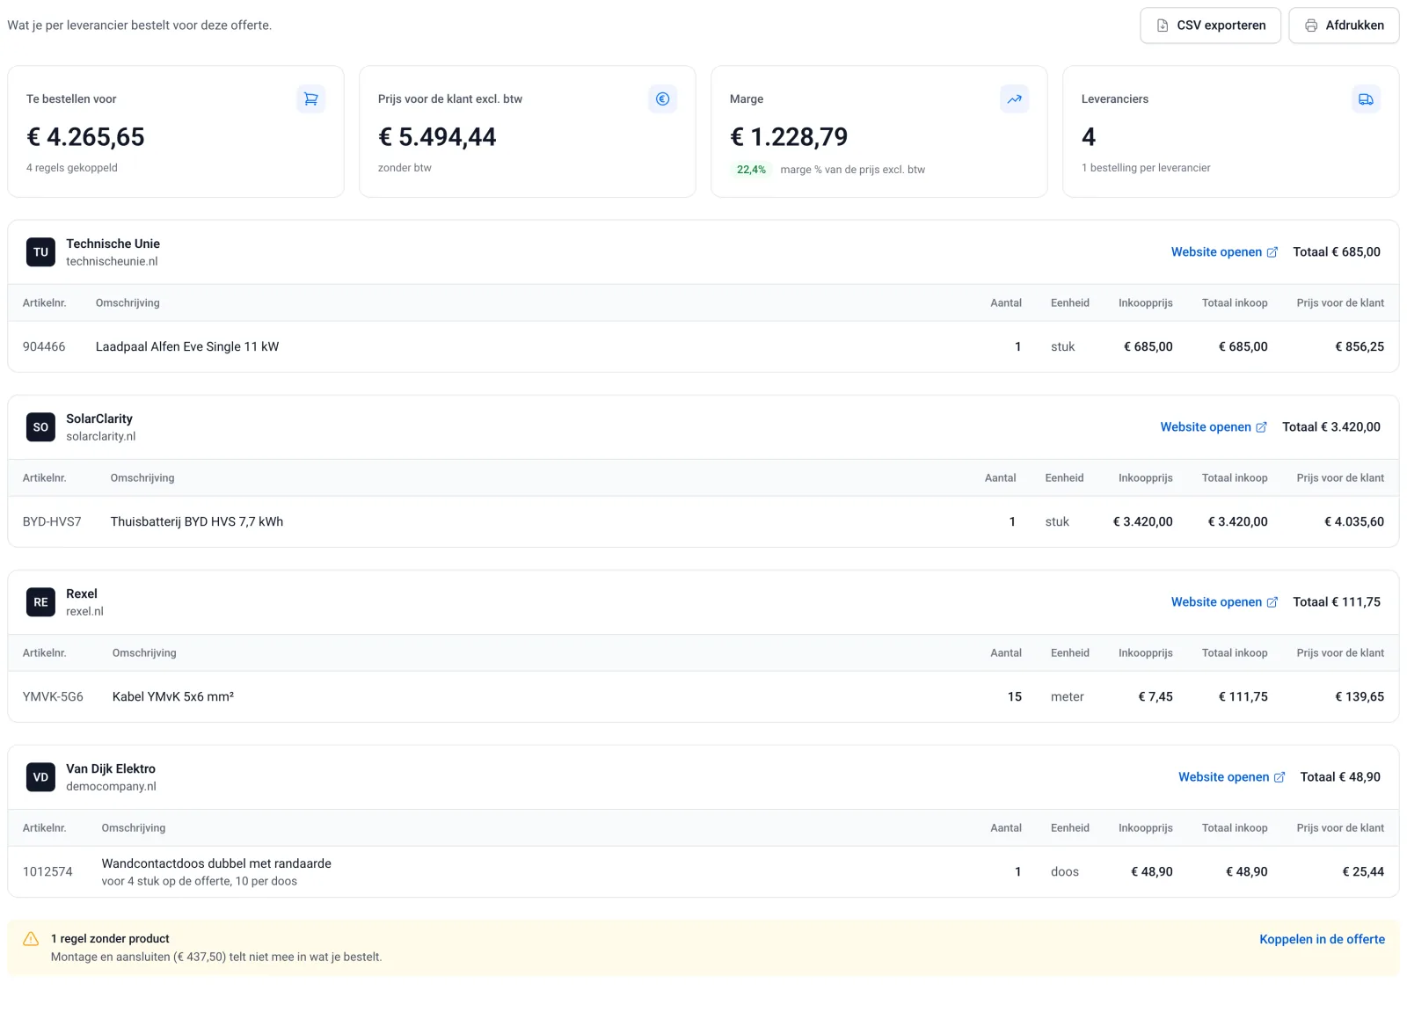This screenshot has height=1012, width=1407.
Task: Click the solarclarity.nl domain text
Action: 101,436
